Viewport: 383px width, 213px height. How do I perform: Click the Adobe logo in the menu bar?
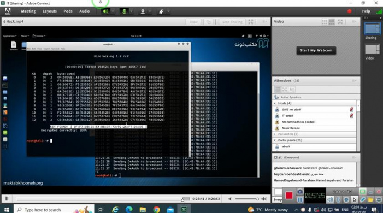pos(8,11)
